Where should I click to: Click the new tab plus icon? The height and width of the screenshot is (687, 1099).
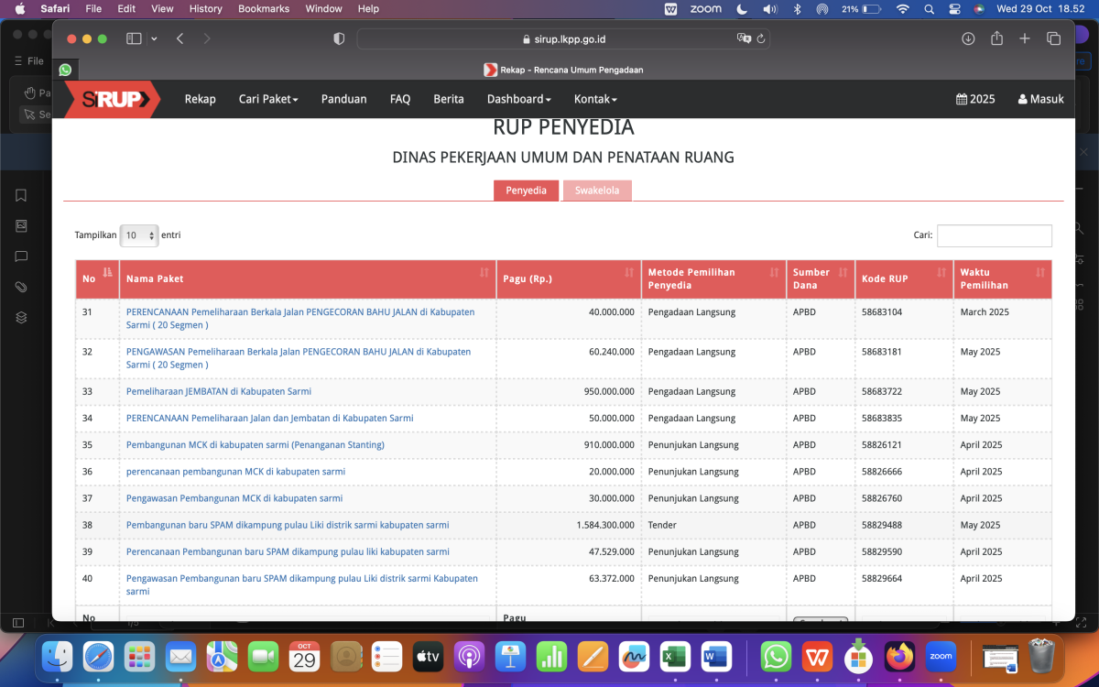point(1025,38)
